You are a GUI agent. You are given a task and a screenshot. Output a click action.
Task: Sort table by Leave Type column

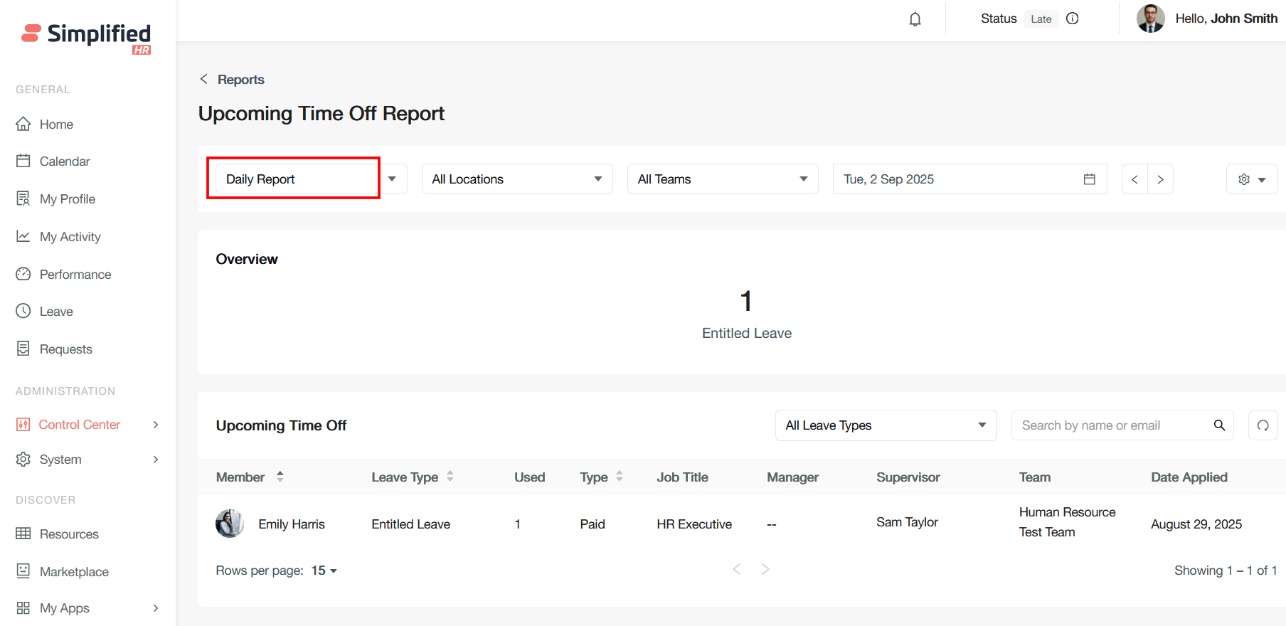(x=450, y=477)
